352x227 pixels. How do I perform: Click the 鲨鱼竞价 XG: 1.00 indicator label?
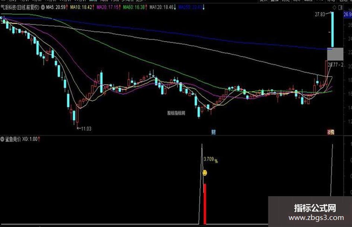[21, 139]
